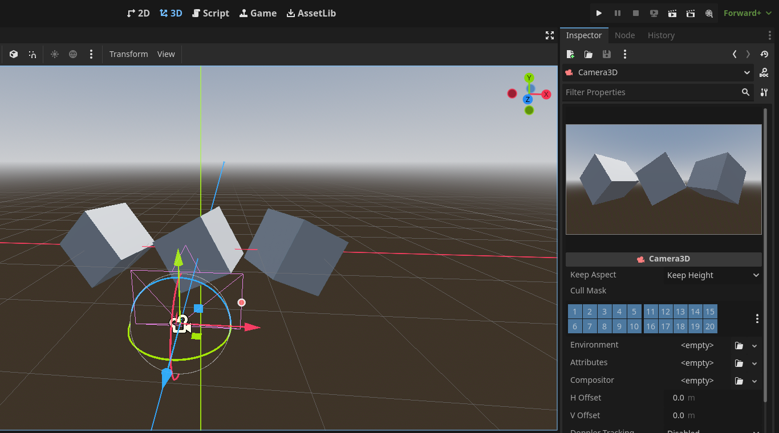
Task: Switch to the Node tab
Action: coord(624,35)
